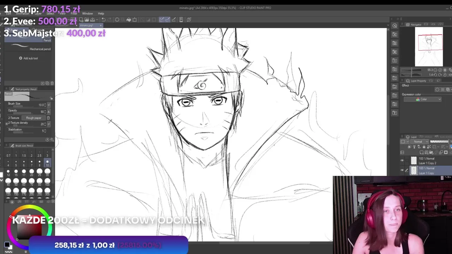Toggle Snap to Grid icon

click(174, 20)
